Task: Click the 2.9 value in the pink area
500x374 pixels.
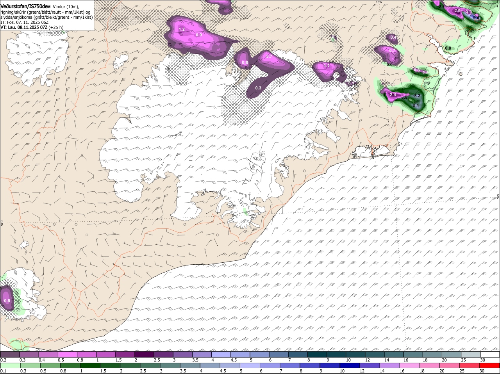Action: (x=457, y=11)
